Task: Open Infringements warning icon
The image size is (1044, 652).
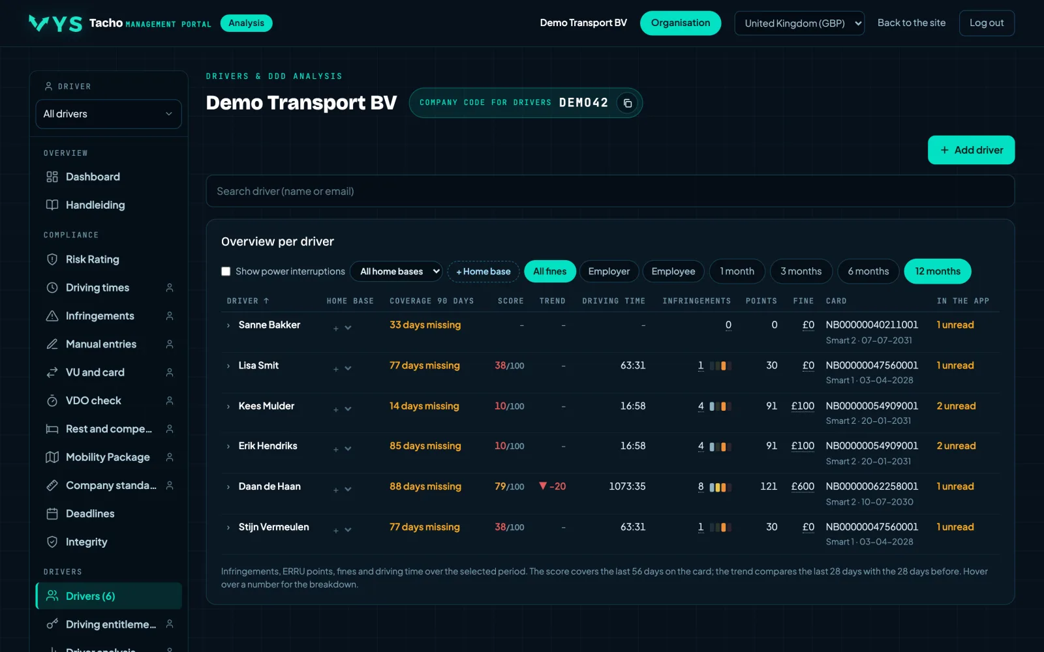Action: 52,316
